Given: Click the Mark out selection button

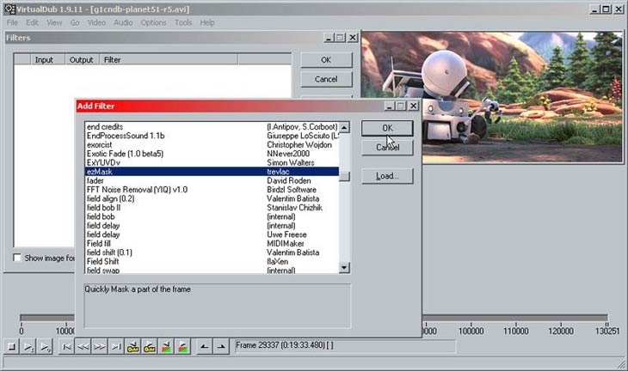Looking at the screenshot, I should 220,346.
